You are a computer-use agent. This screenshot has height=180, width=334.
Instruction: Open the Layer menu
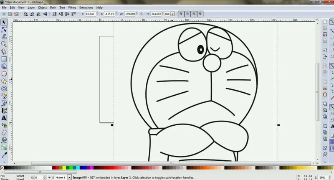tap(31, 8)
